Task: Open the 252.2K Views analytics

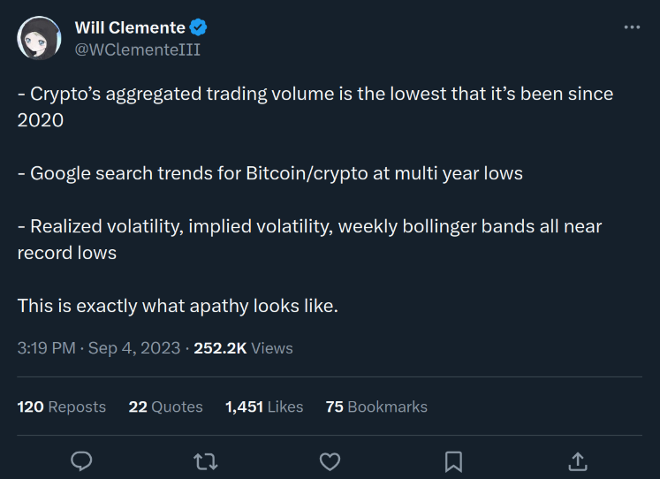Action: click(x=243, y=348)
